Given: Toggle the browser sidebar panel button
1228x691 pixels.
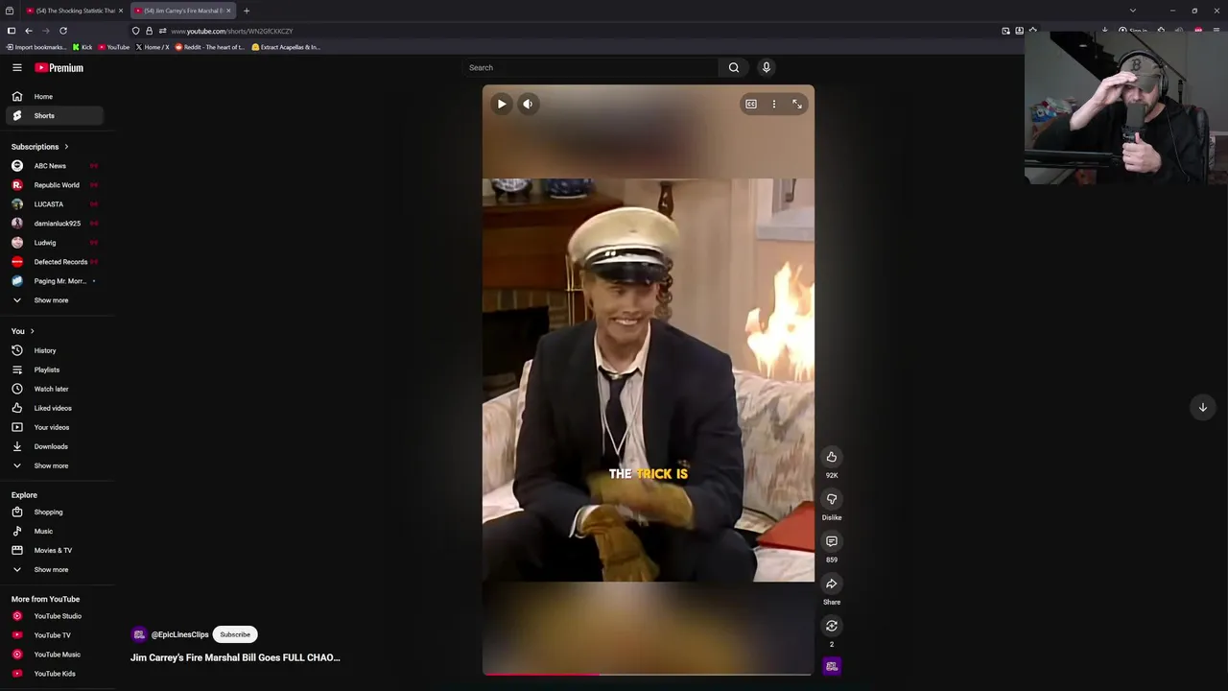Looking at the screenshot, I should (12, 31).
